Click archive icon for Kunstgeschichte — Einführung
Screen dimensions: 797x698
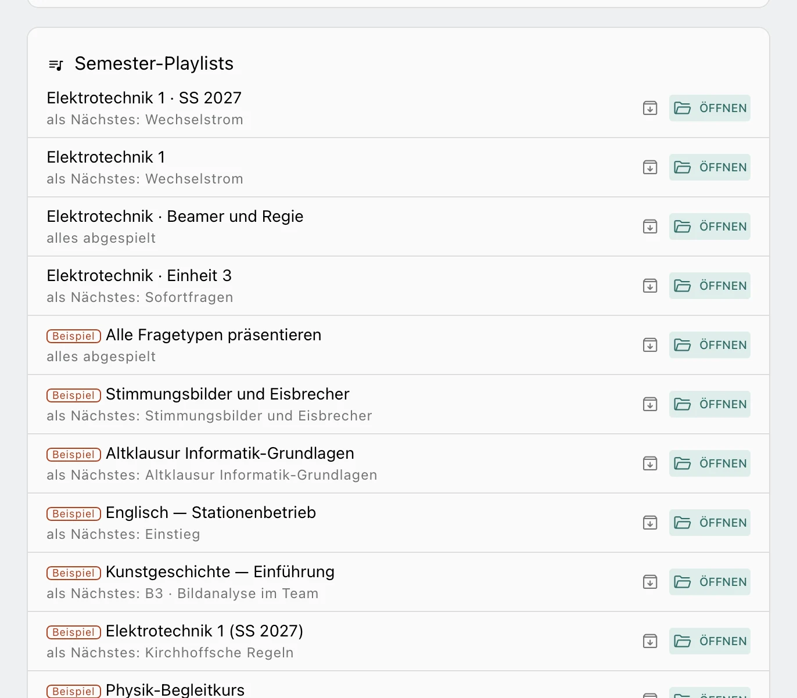click(x=650, y=582)
